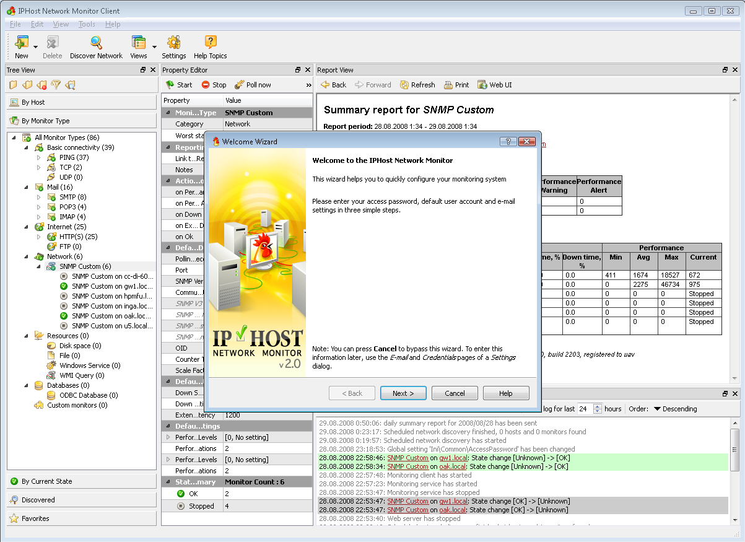Click Start in Property Editor toolbar

(x=178, y=85)
